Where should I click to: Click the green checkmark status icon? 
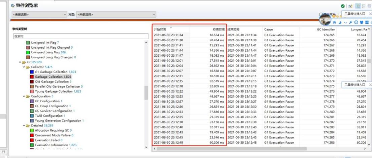(343, 6)
